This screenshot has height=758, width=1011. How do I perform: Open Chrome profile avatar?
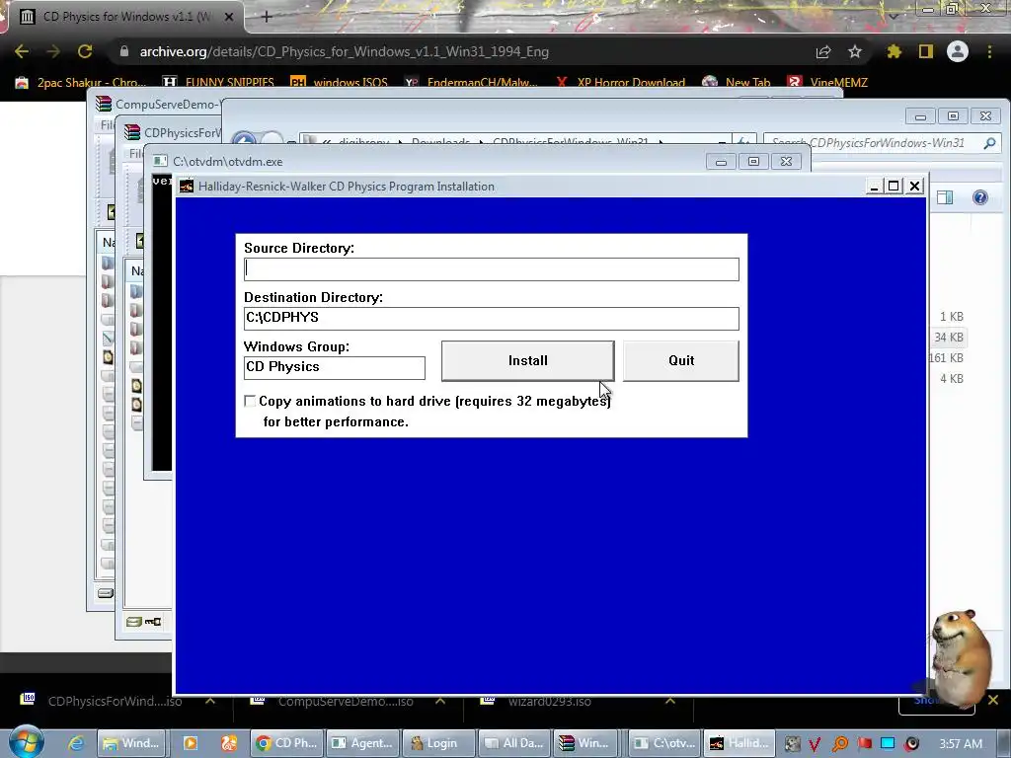pos(958,51)
